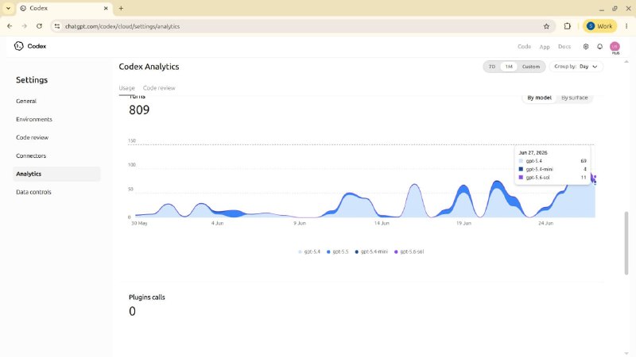The width and height of the screenshot is (636, 357).
Task: Click the 19 Jun axis label
Action: click(463, 223)
